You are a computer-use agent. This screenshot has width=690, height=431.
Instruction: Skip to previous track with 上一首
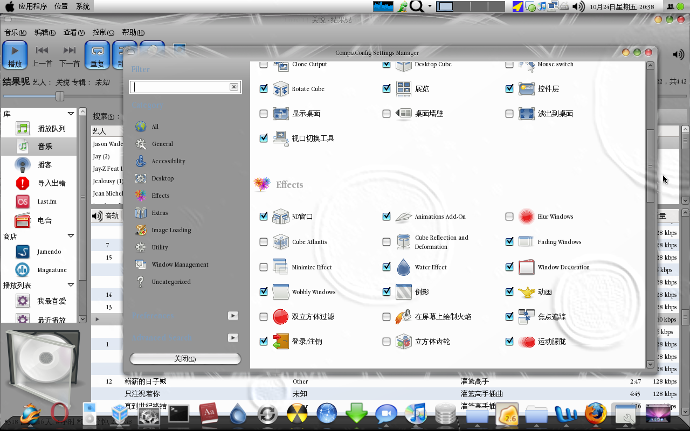click(42, 55)
